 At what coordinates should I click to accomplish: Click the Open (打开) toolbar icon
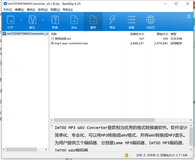pyautogui.click(x=10, y=20)
